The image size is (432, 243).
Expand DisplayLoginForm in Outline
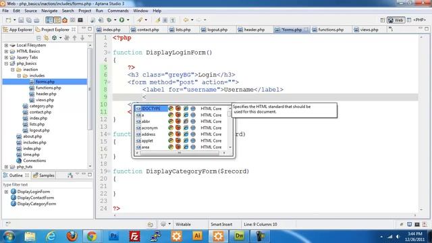coord(6,192)
